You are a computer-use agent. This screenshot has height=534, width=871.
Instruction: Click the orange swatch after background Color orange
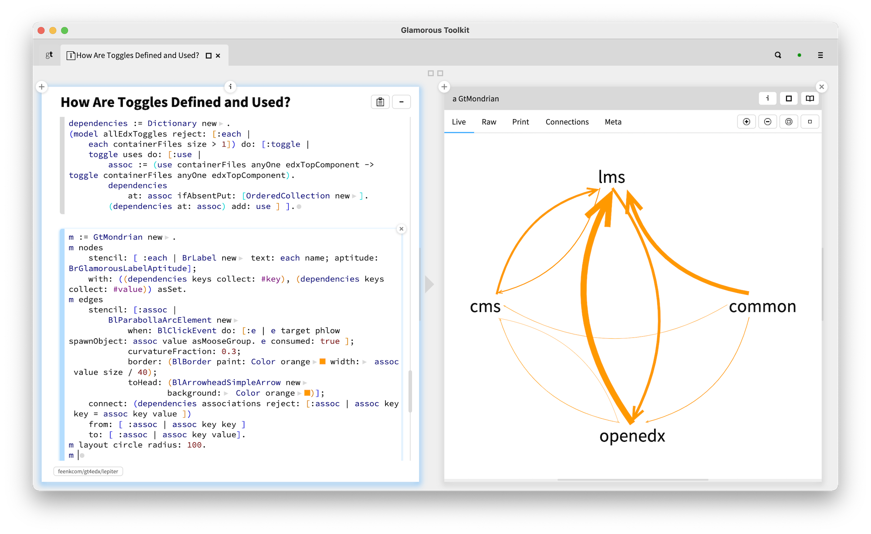click(307, 393)
